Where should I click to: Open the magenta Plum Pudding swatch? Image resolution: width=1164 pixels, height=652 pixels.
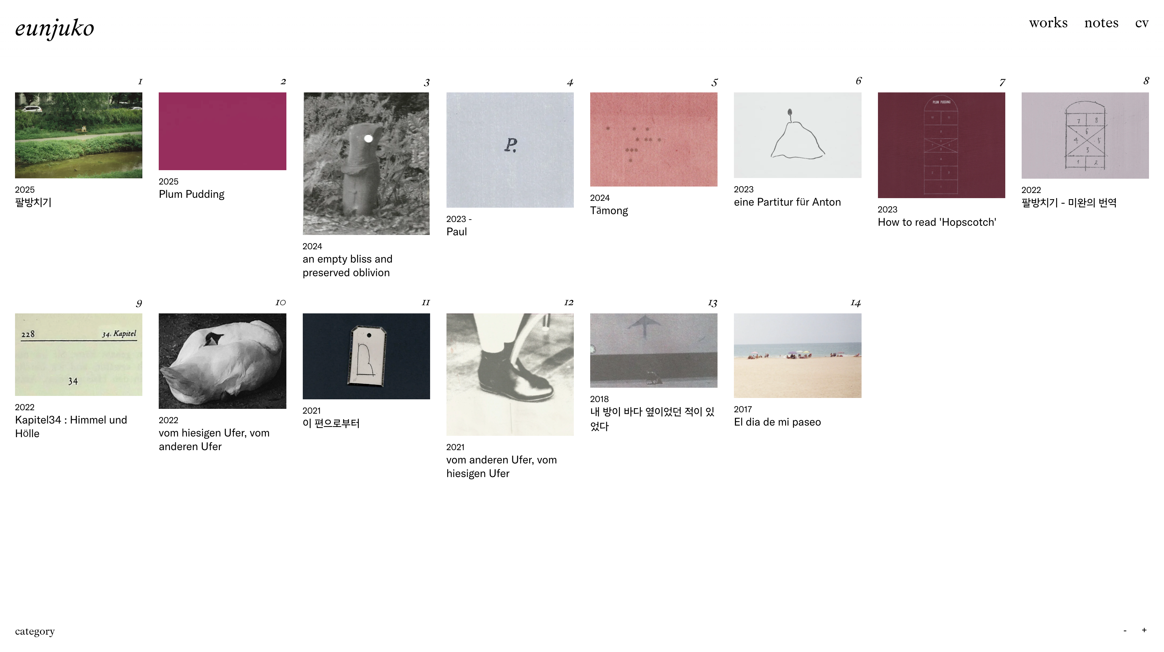pyautogui.click(x=222, y=131)
